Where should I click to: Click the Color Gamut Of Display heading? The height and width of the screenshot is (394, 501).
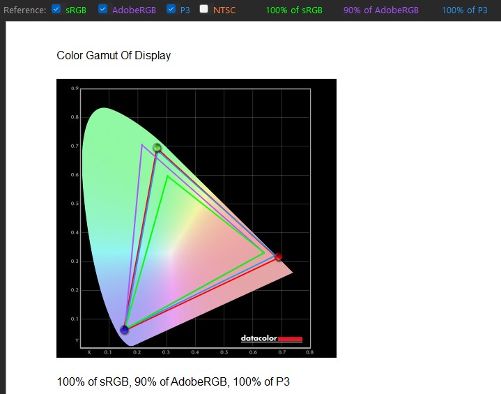point(114,55)
